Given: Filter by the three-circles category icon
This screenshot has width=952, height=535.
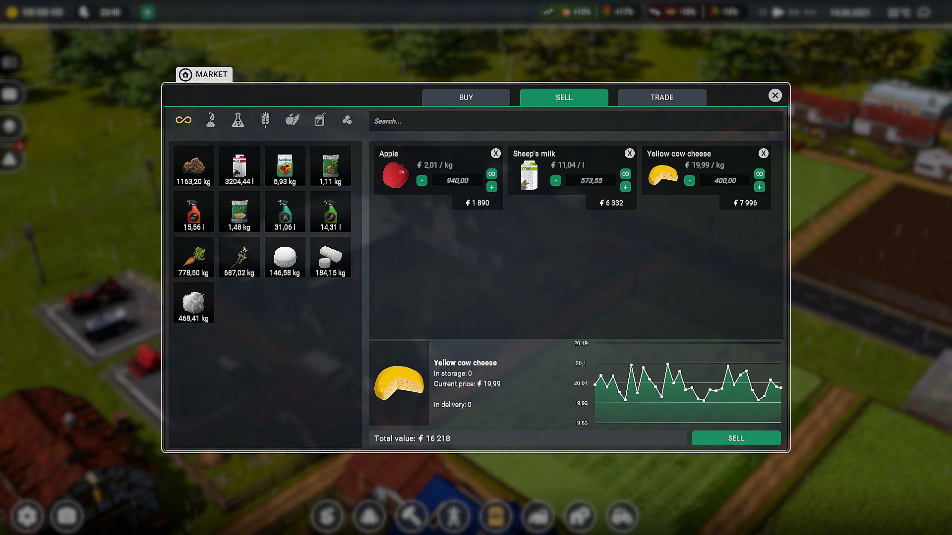Looking at the screenshot, I should tap(347, 120).
